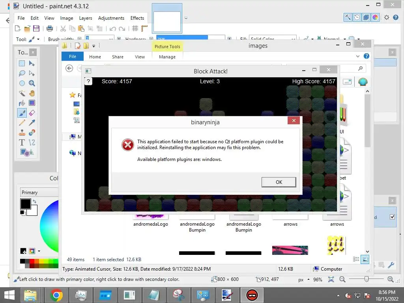This screenshot has width=404, height=303.
Task: Toggle the History window button at top right
Action: [357, 17]
